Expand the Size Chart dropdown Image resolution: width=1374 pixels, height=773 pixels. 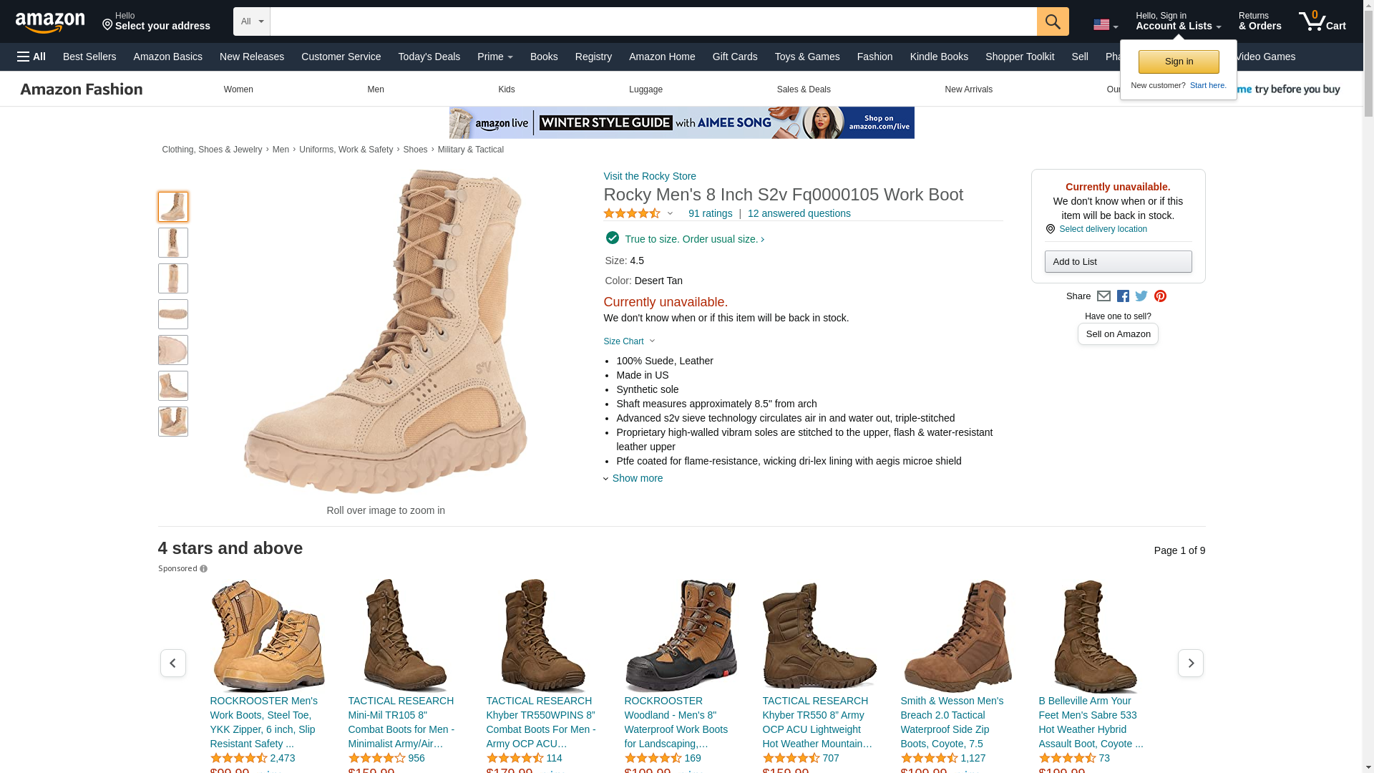[629, 341]
